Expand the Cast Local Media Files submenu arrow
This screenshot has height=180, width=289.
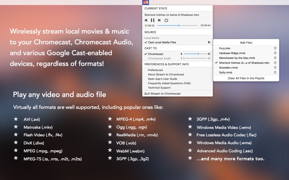tap(209, 42)
